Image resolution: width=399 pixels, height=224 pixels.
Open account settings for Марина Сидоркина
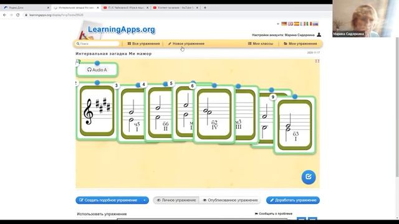283,35
